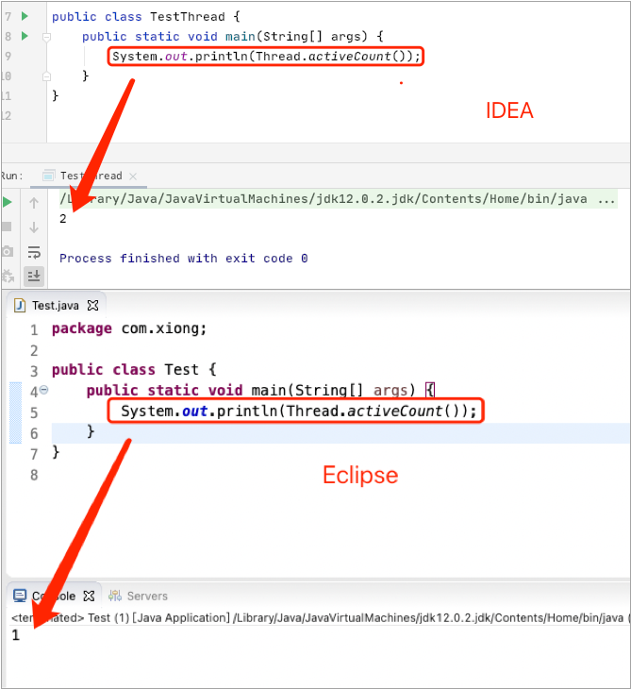Click output value 2 in IDEA console
The height and width of the screenshot is (689, 631).
click(x=63, y=219)
